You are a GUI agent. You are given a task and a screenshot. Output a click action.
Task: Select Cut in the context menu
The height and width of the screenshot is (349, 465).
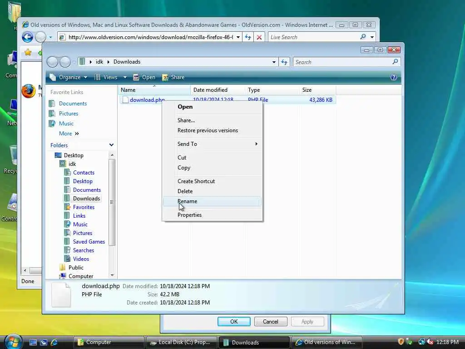[x=212, y=158]
